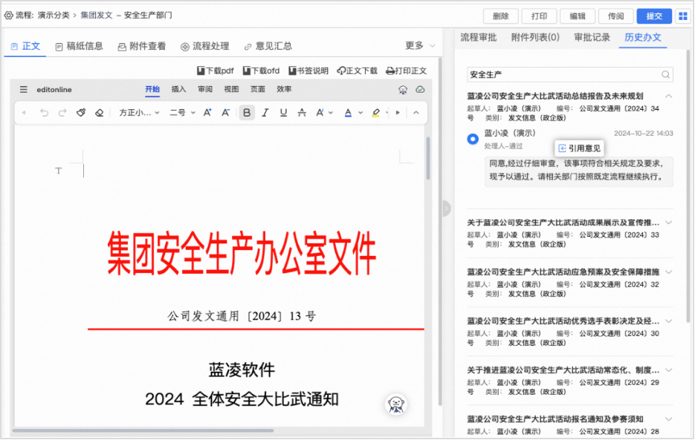Open the grid view icon at top right
The width and height of the screenshot is (695, 440).
(683, 16)
